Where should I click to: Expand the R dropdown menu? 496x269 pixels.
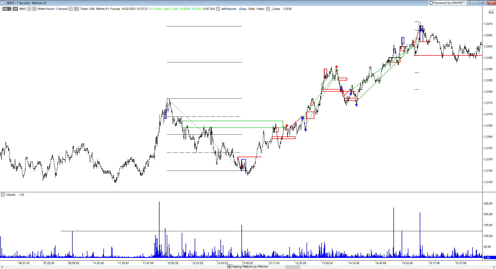(76, 9)
